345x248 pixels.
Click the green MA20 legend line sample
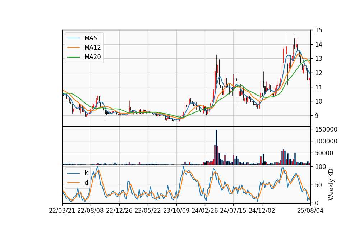[73, 57]
